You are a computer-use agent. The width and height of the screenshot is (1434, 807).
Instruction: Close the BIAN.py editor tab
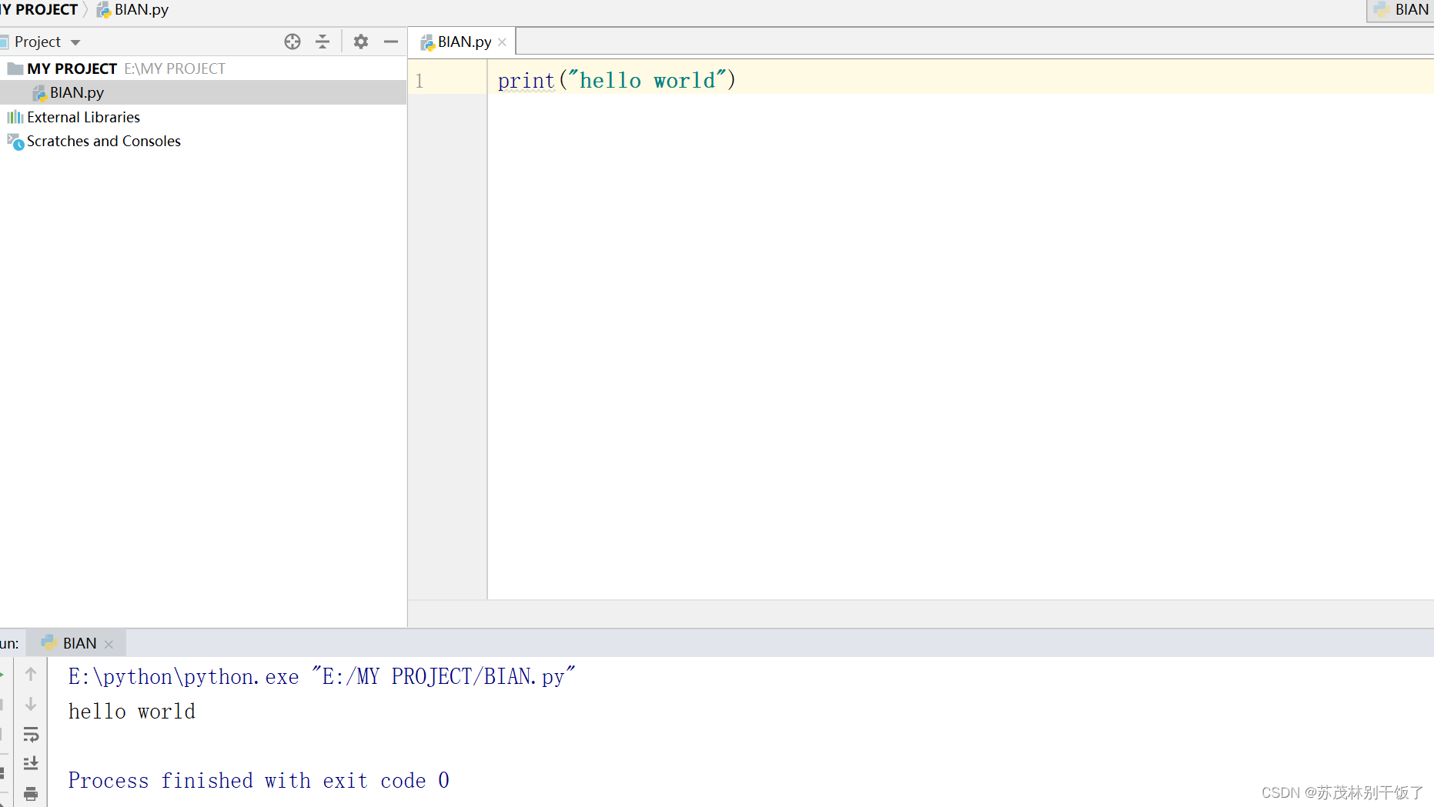(502, 42)
